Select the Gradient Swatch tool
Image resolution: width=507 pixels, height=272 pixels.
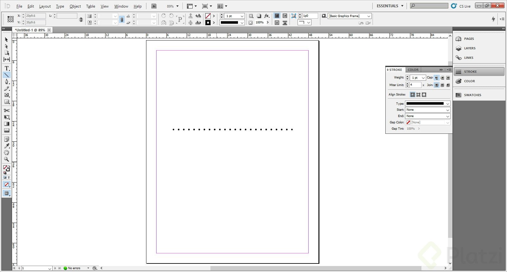(6, 124)
